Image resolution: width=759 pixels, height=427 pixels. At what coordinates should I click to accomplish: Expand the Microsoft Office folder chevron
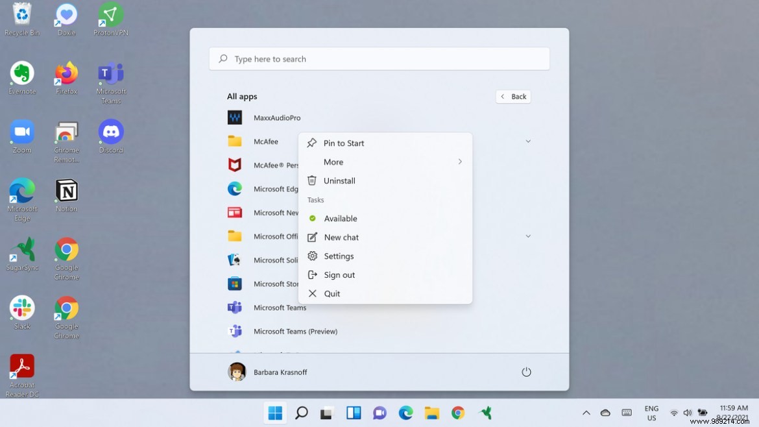tap(528, 236)
